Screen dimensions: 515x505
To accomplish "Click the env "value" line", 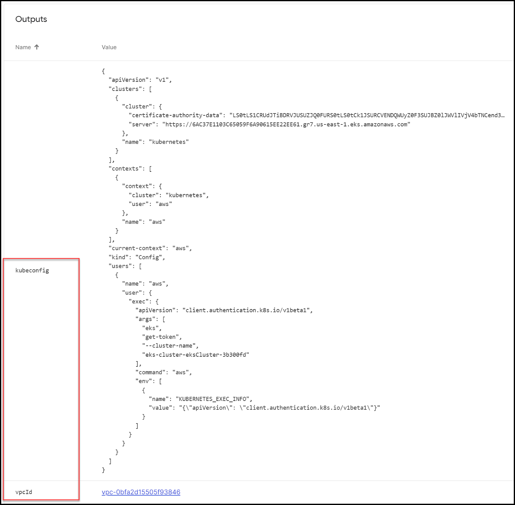I will [x=265, y=408].
